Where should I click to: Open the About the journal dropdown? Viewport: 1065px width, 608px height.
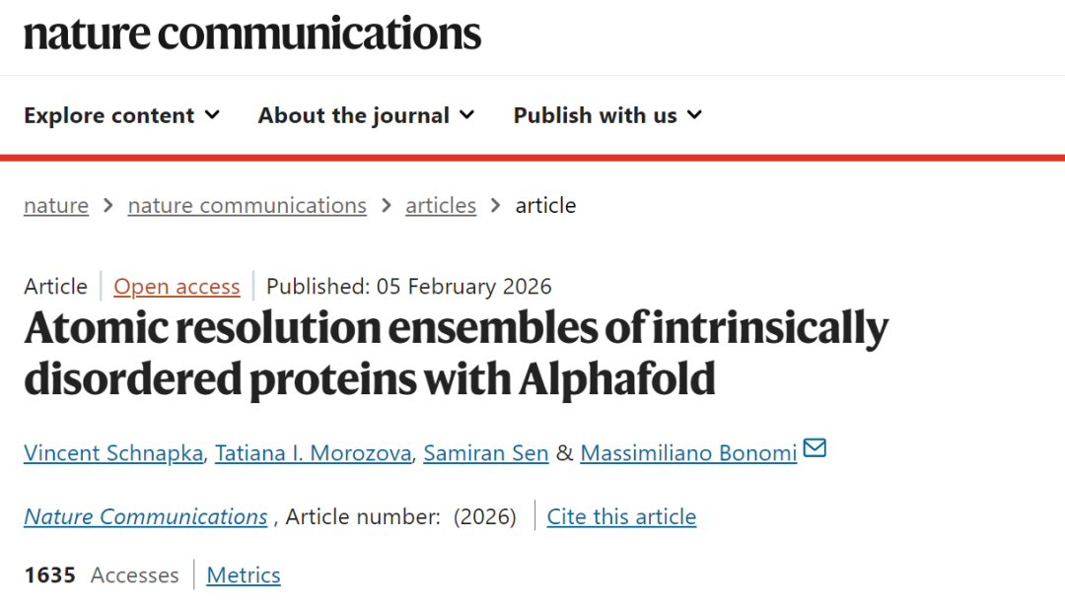pyautogui.click(x=366, y=115)
